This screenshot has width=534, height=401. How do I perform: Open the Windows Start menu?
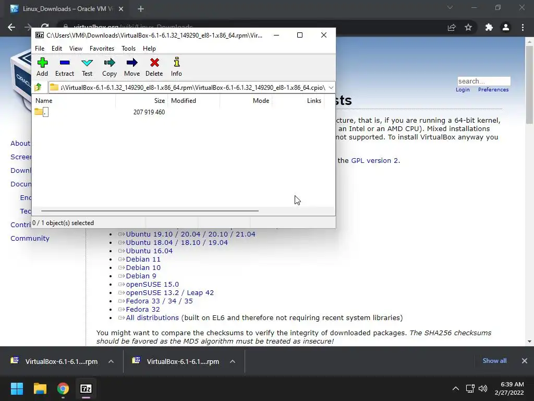(17, 388)
